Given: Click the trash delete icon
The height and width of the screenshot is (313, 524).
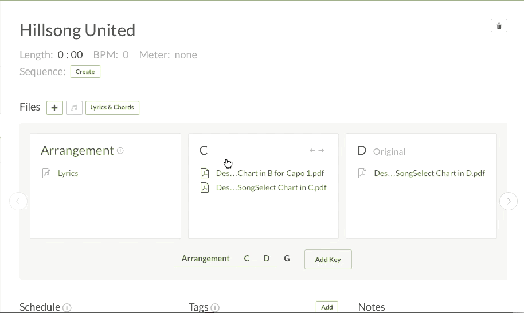Looking at the screenshot, I should 499,26.
